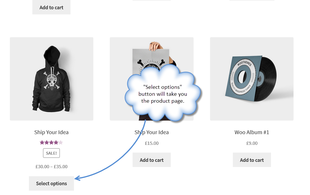310x195 pixels.
Task: Open the Ship Your Idea hoodie product page
Action: (x=51, y=132)
